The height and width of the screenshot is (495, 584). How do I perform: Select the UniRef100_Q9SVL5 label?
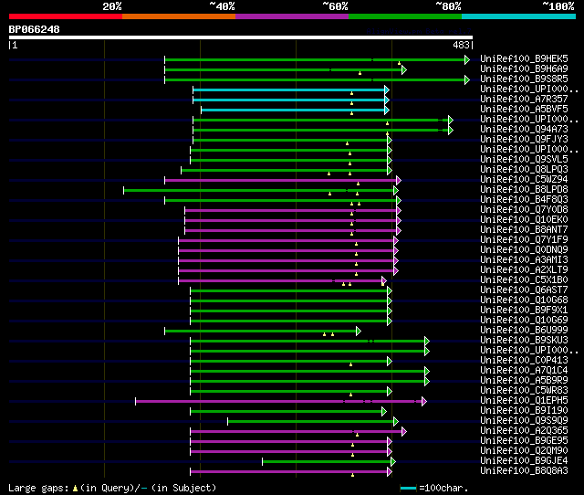[x=524, y=159]
